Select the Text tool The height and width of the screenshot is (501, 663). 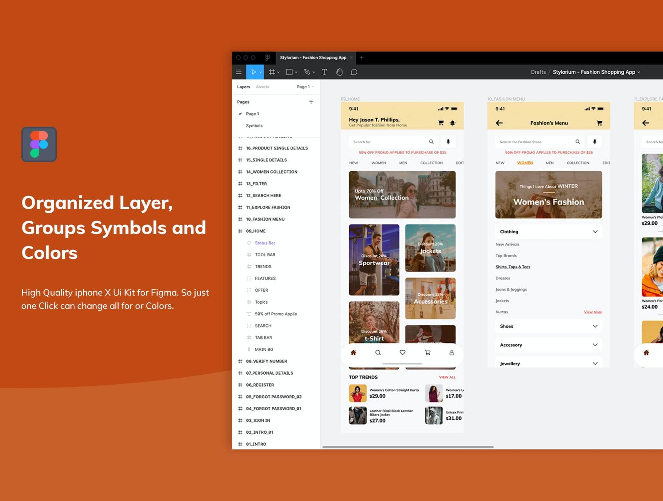pyautogui.click(x=324, y=72)
